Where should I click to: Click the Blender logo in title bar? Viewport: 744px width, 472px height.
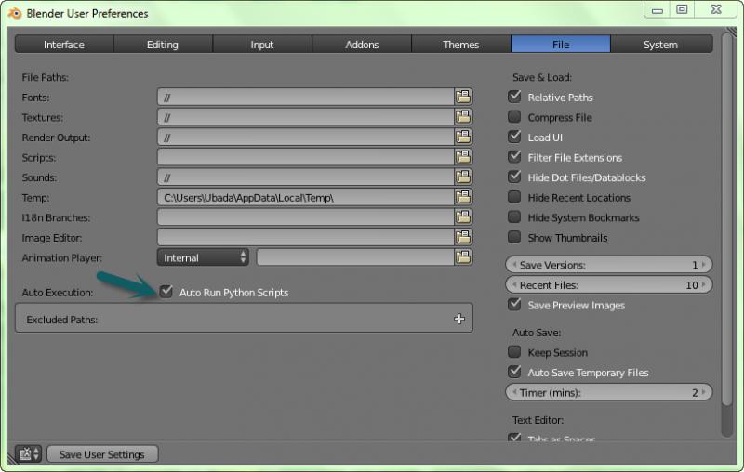(15, 13)
